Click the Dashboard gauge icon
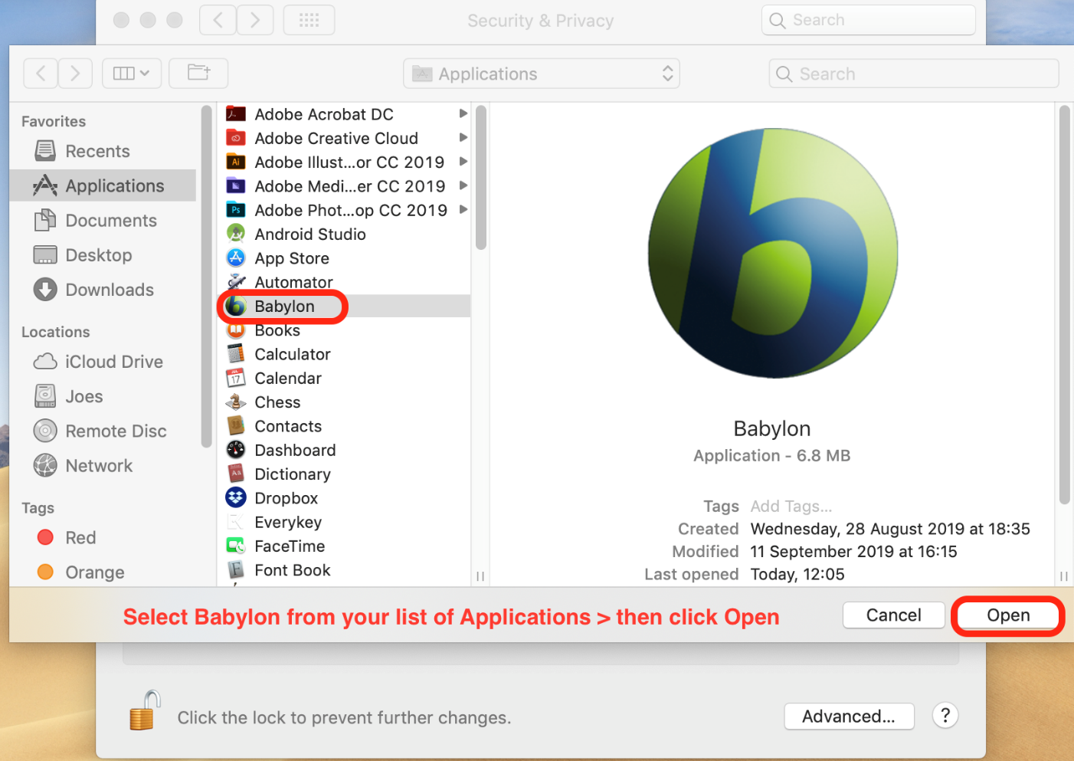Screen dimensions: 1074x761 [x=236, y=450]
